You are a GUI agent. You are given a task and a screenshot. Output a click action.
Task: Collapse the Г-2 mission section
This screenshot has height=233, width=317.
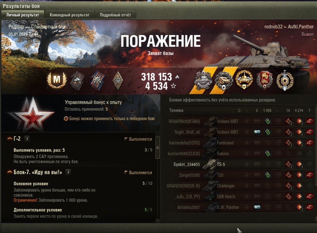tap(10, 139)
